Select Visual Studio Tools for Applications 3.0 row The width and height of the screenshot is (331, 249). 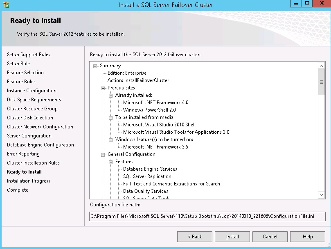[x=176, y=132]
